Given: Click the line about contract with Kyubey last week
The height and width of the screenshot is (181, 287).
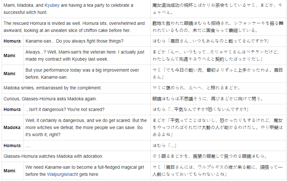Looking at the screenshot, I should [85, 55].
